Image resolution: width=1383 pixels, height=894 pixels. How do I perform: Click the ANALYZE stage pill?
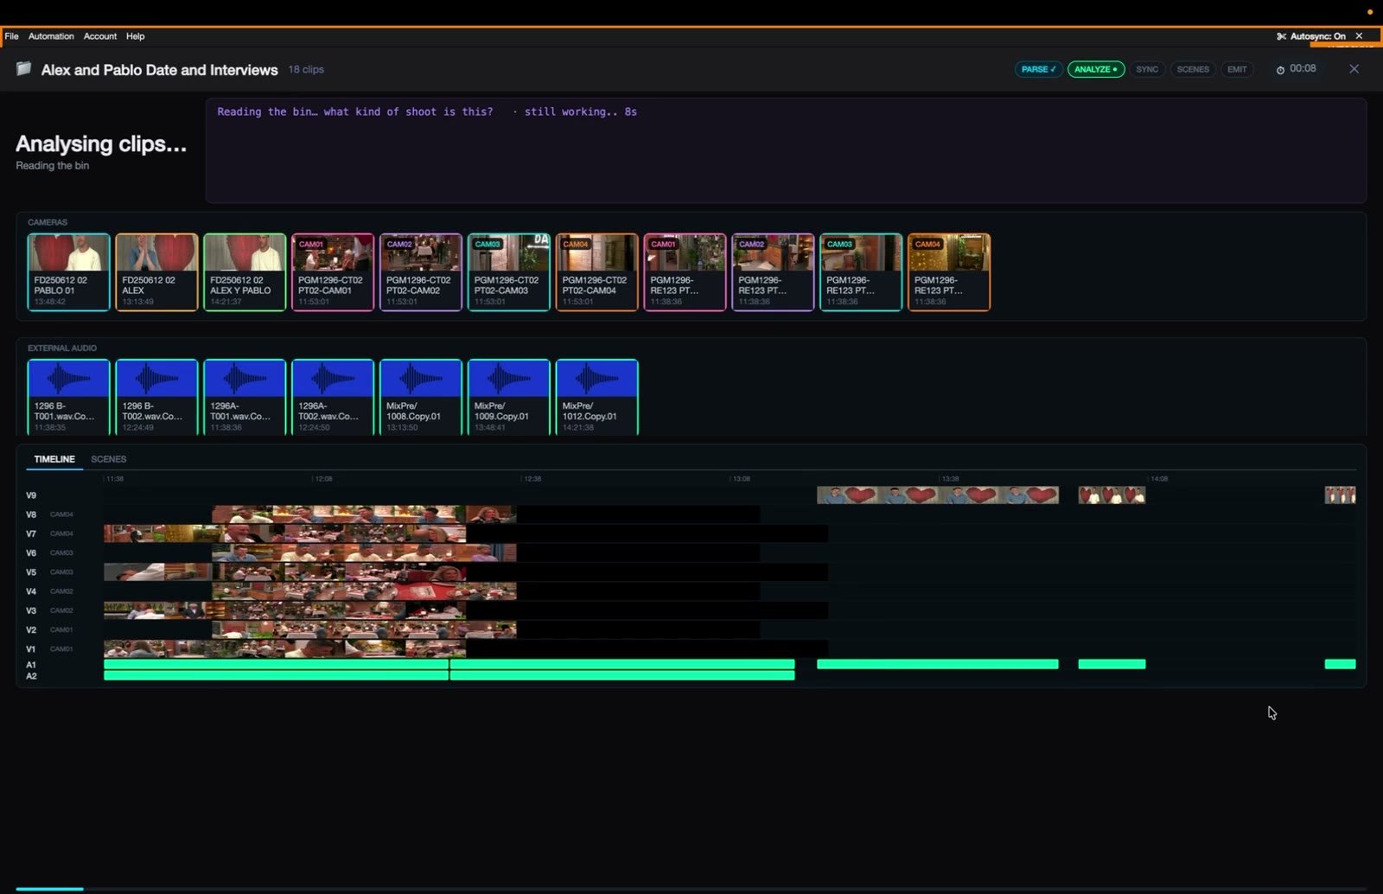[x=1096, y=69]
